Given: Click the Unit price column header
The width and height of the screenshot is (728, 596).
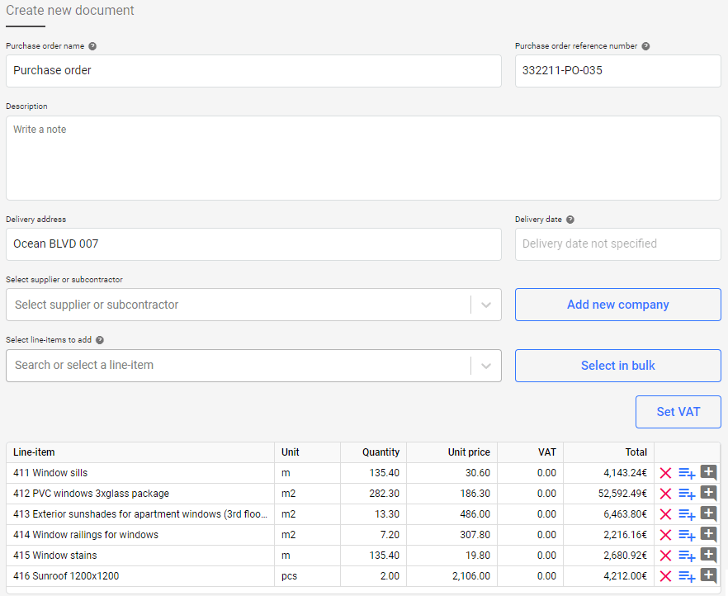Looking at the screenshot, I should point(469,452).
